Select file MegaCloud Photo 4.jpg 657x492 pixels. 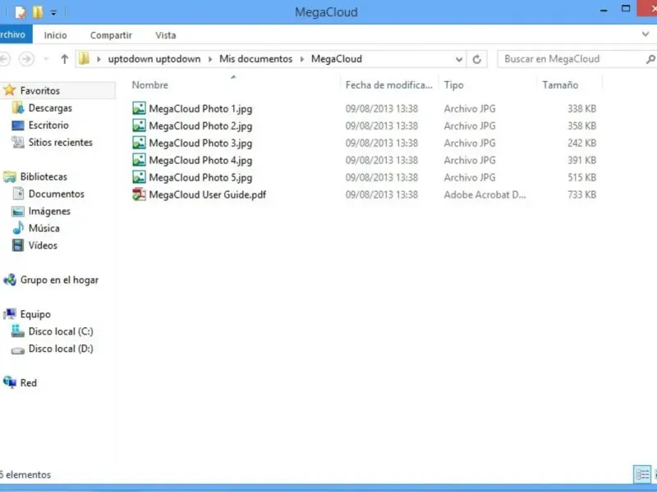click(x=200, y=160)
